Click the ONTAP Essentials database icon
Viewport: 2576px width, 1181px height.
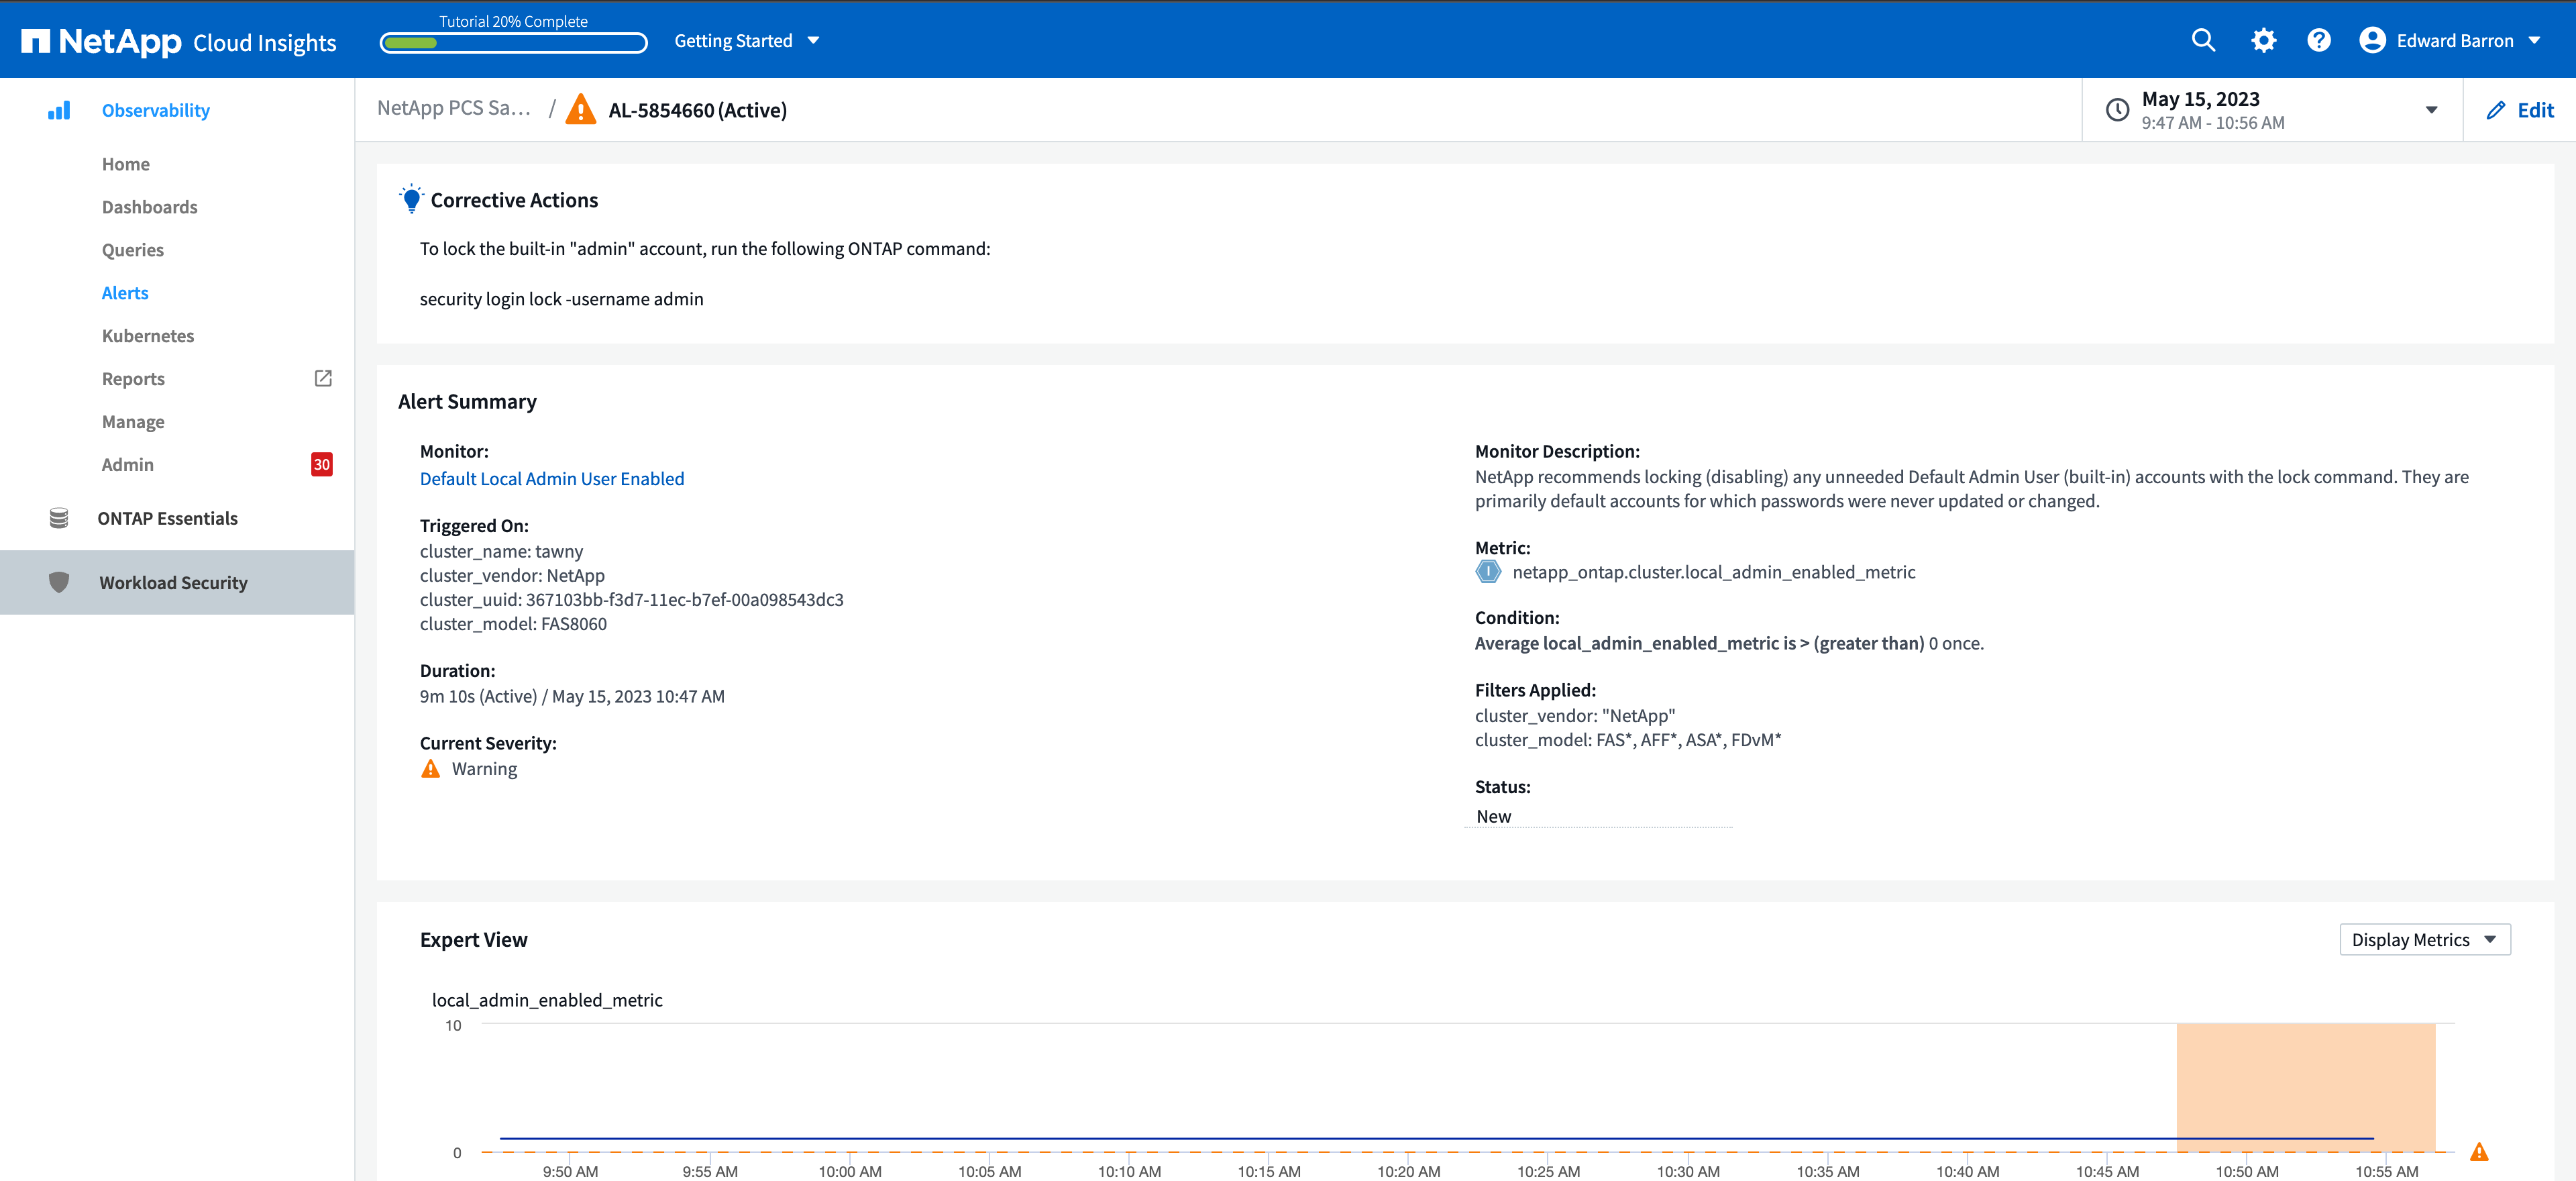coord(59,518)
